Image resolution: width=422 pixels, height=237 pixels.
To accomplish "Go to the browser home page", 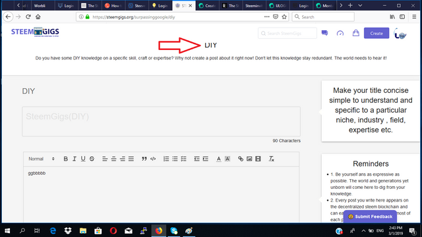I will coord(38,16).
